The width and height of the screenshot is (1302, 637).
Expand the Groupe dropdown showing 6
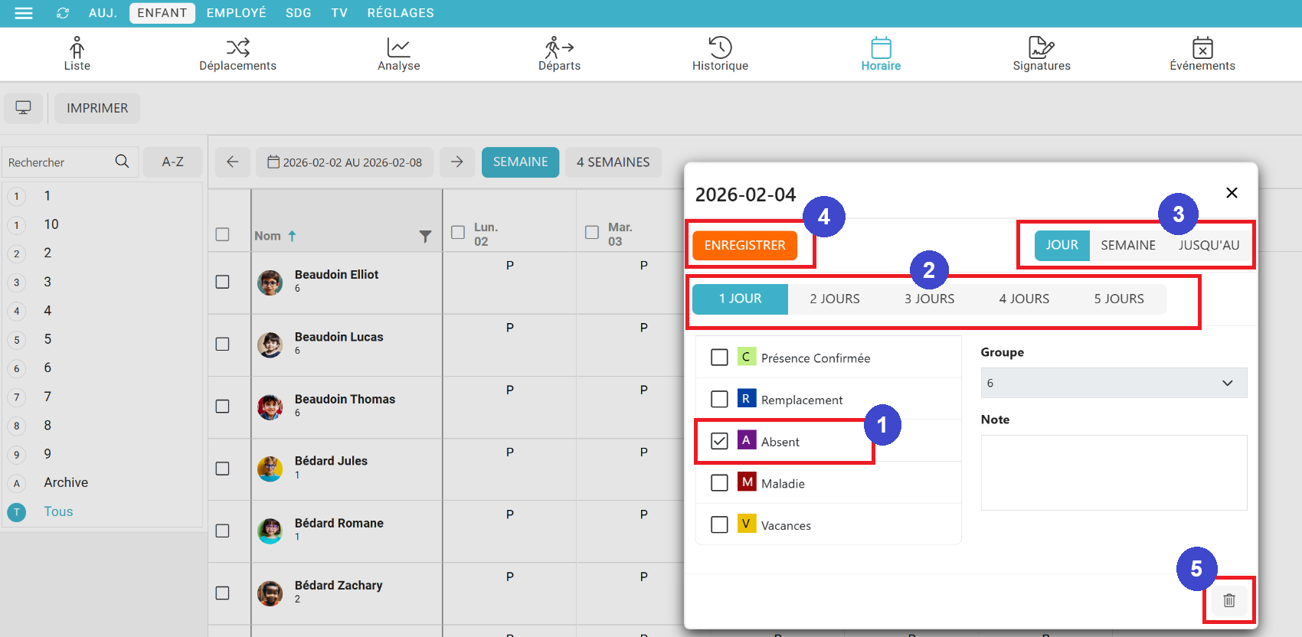[1114, 383]
